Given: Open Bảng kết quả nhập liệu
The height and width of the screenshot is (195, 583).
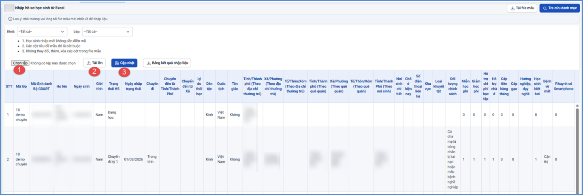Looking at the screenshot, I should pyautogui.click(x=167, y=63).
